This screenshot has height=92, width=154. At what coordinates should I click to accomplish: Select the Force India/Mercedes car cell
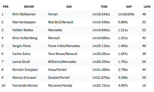coord(64,46)
